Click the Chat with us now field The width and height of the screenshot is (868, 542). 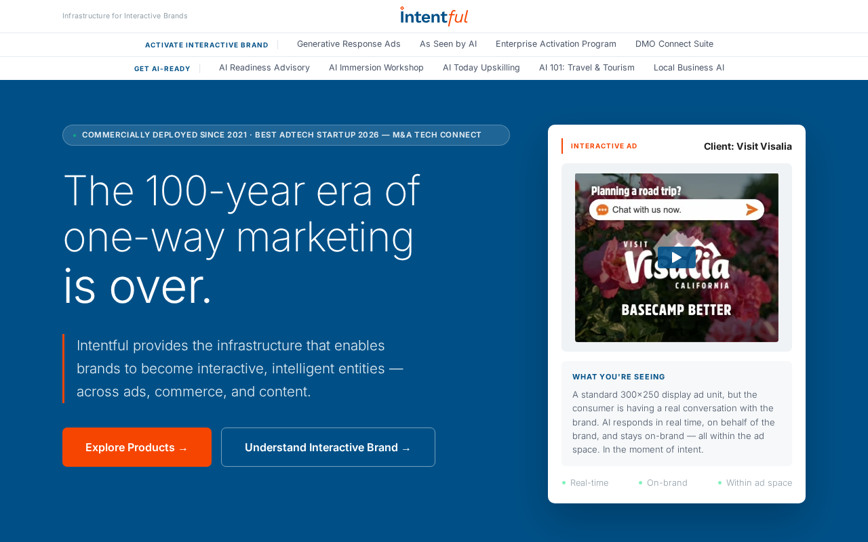click(677, 210)
